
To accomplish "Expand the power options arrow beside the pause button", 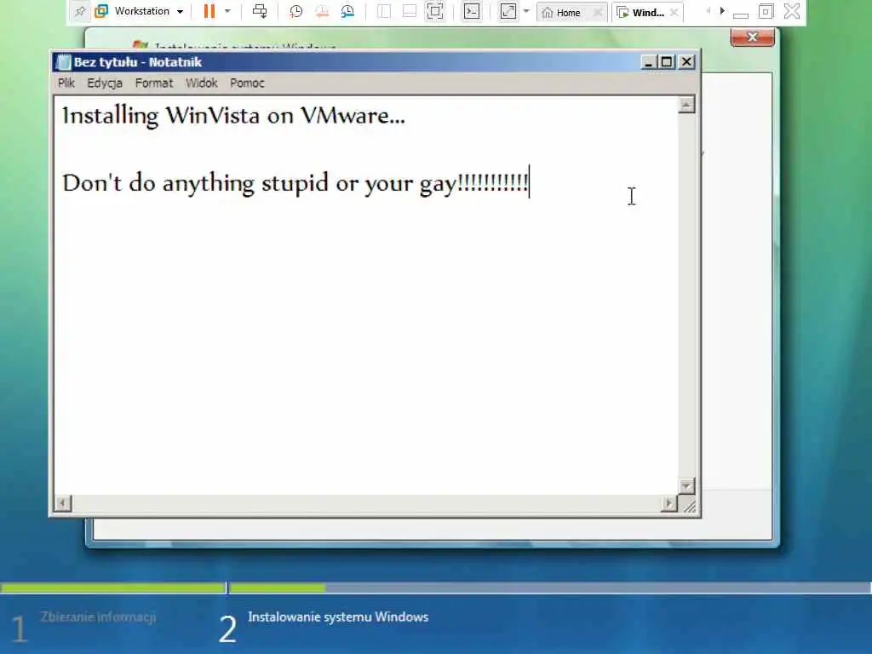I will click(227, 11).
